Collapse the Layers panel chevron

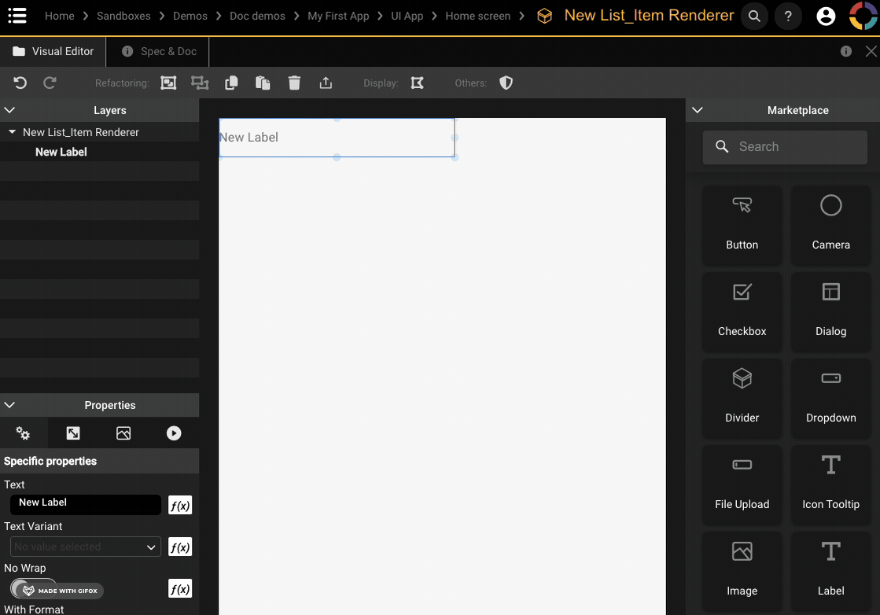tap(10, 110)
